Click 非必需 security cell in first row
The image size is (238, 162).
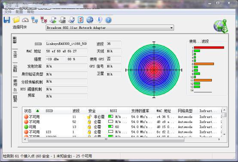(x=99, y=117)
